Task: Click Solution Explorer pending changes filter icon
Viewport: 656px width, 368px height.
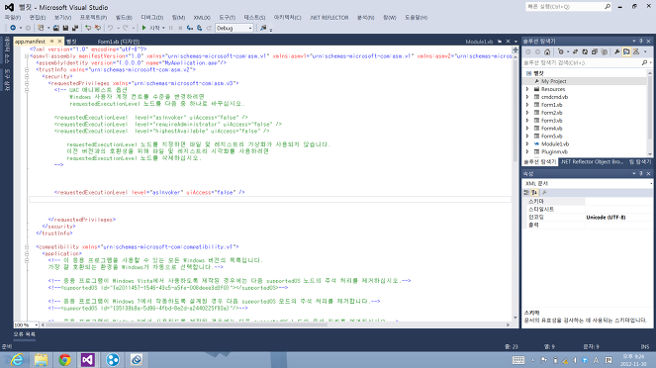Action: pos(561,51)
